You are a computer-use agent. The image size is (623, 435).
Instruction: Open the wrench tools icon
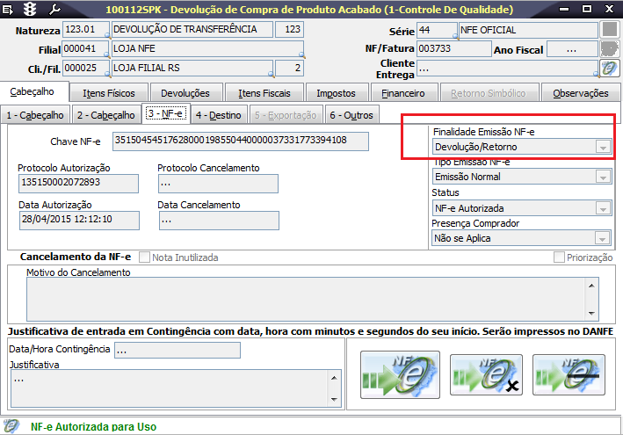click(54, 9)
